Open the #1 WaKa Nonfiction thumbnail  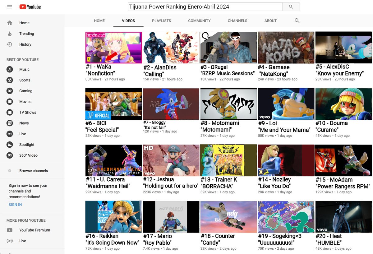tap(114, 47)
